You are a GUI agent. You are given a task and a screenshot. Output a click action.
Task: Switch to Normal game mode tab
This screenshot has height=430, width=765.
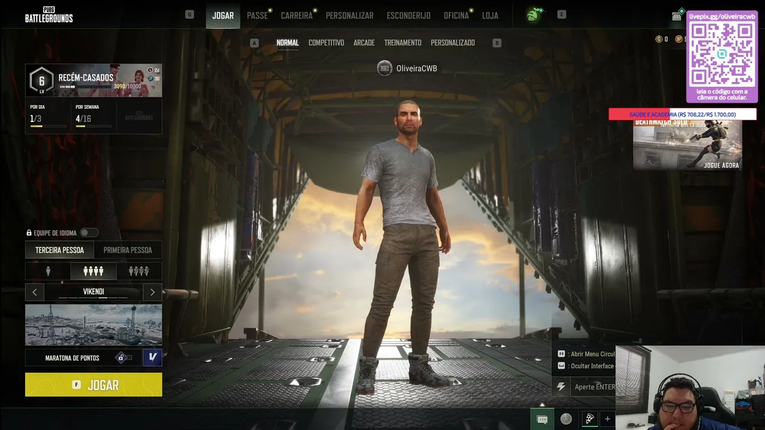tap(287, 43)
